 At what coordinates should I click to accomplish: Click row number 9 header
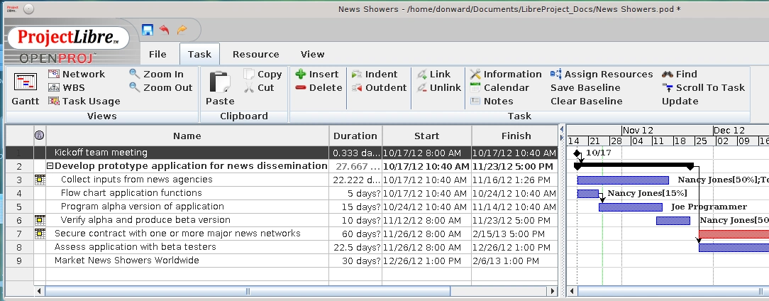click(20, 261)
